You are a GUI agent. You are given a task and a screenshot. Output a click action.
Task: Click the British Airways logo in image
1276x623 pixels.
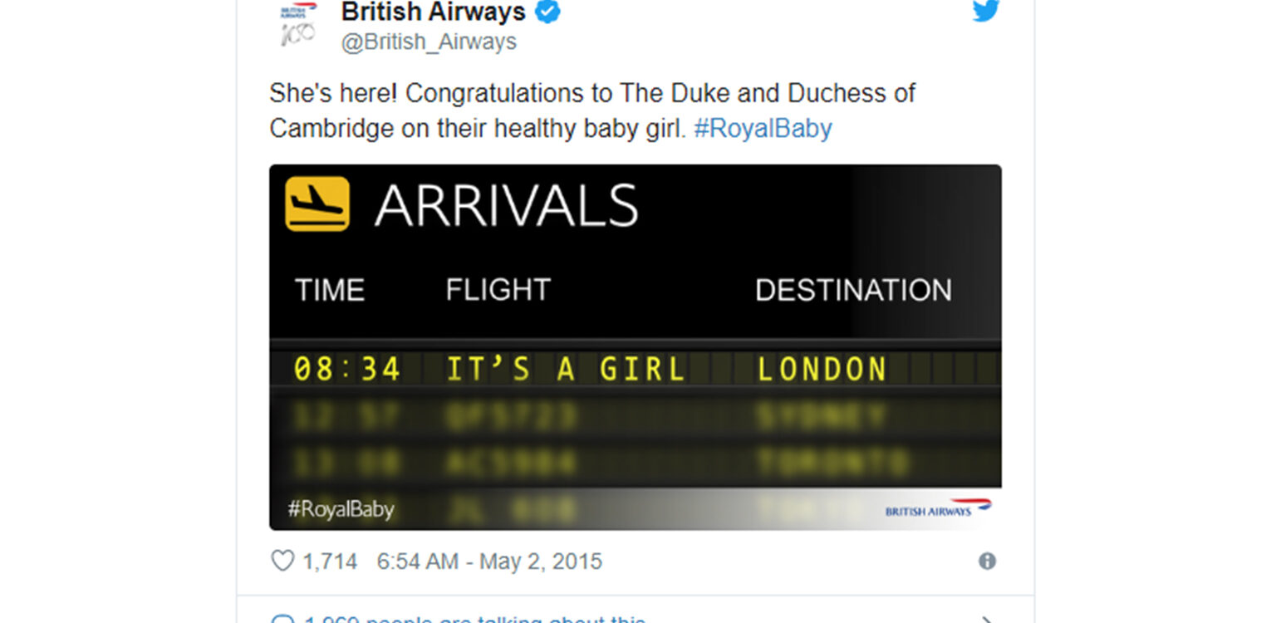point(938,507)
